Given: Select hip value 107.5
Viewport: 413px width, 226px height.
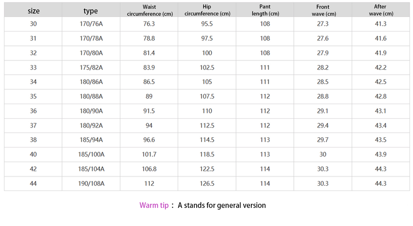Looking at the screenshot, I should [x=207, y=96].
